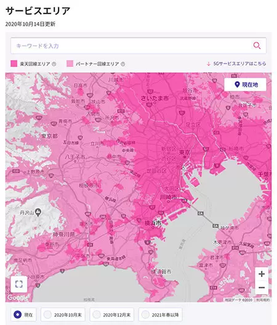277x325 pixels.
Task: Open 5Gサービスエリアはこちら link
Action: pos(236,64)
